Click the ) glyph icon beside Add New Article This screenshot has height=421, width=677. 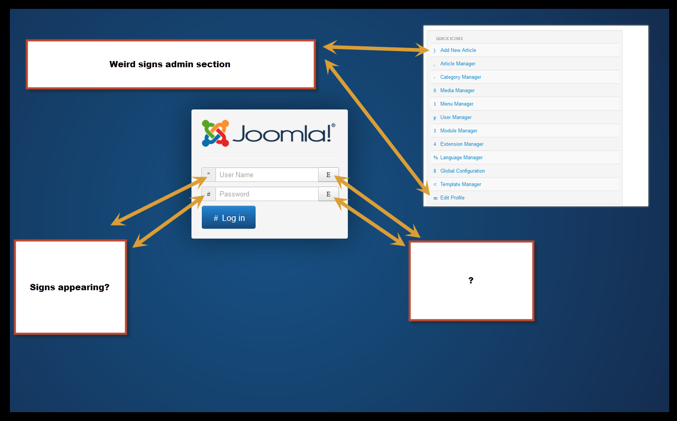coord(434,51)
